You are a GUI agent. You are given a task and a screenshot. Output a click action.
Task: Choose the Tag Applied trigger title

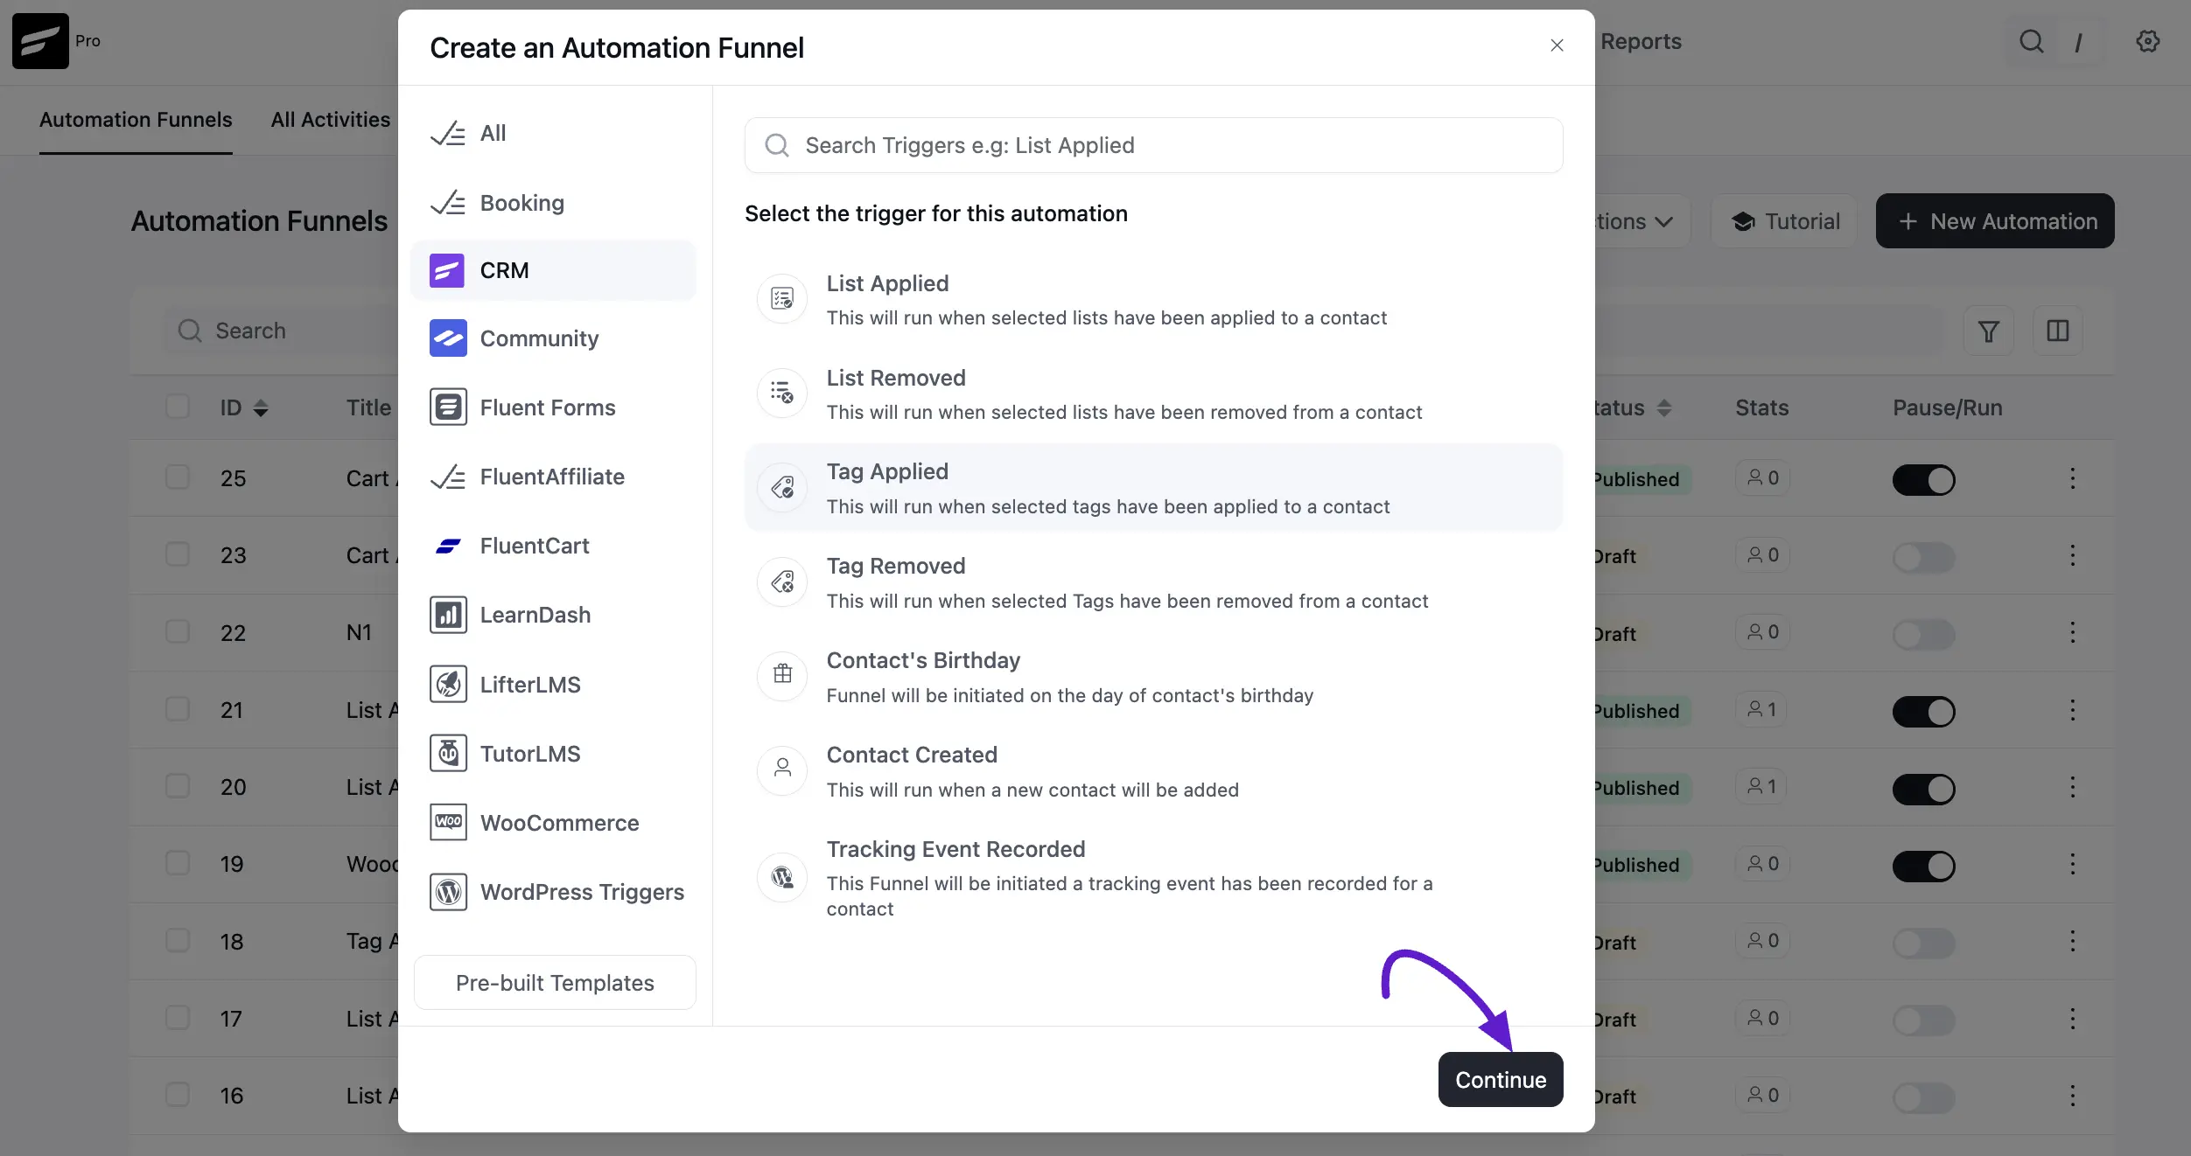pos(887,471)
